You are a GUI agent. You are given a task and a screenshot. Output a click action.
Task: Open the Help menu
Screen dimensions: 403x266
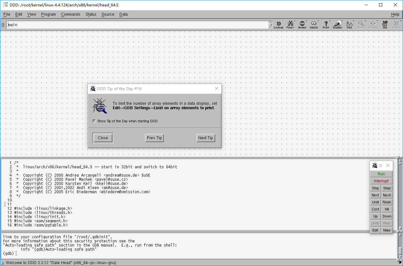[395, 14]
